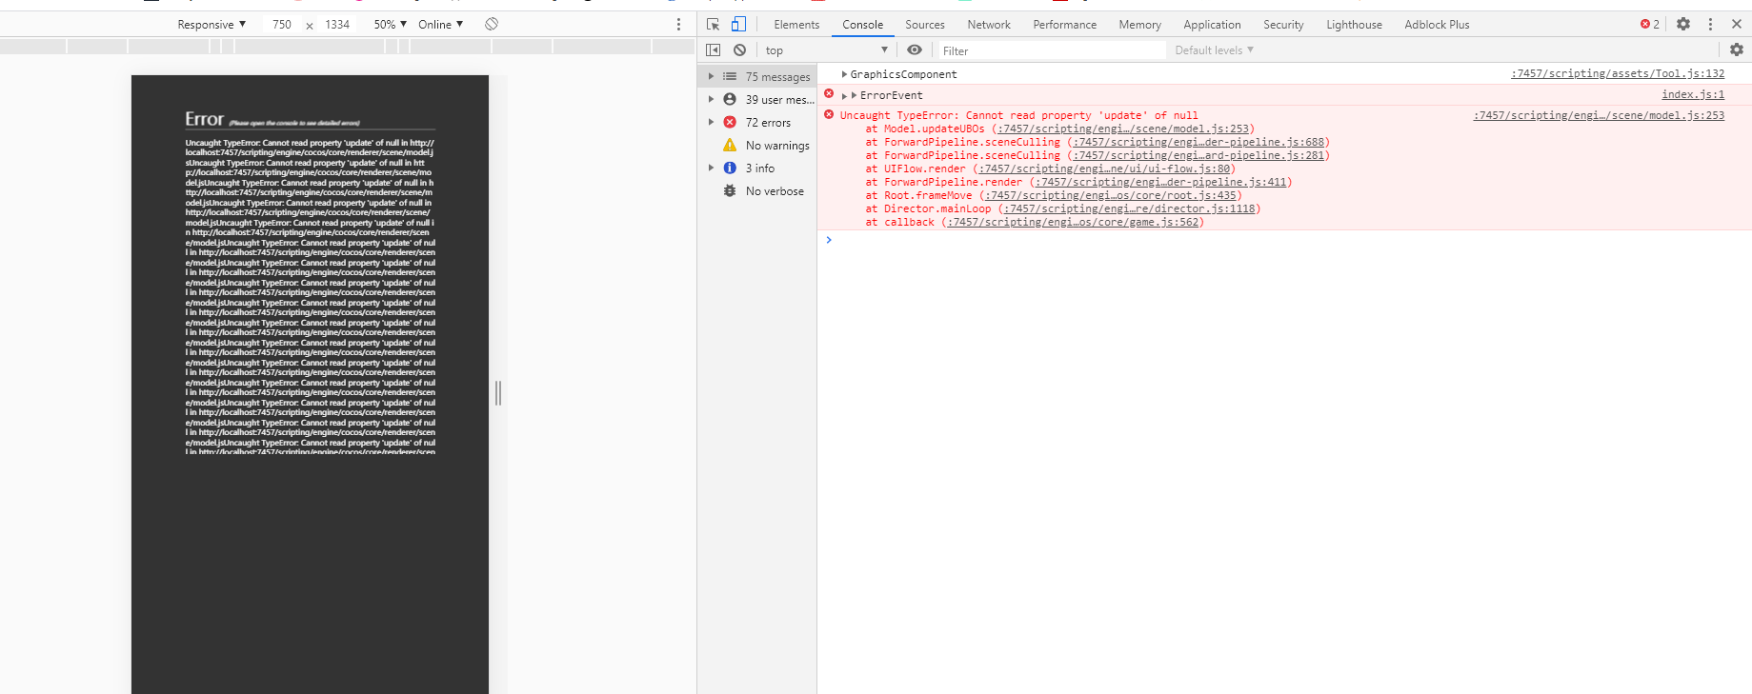Viewport: 1752px width, 694px height.
Task: Click the No warnings yellow triangle icon
Action: pyautogui.click(x=730, y=145)
